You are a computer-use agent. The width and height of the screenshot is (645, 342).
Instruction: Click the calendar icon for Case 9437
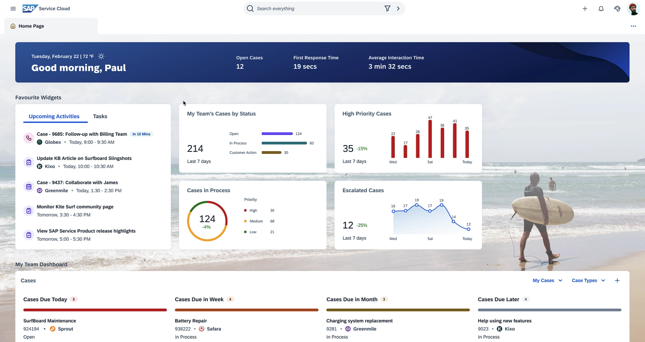tap(29, 187)
